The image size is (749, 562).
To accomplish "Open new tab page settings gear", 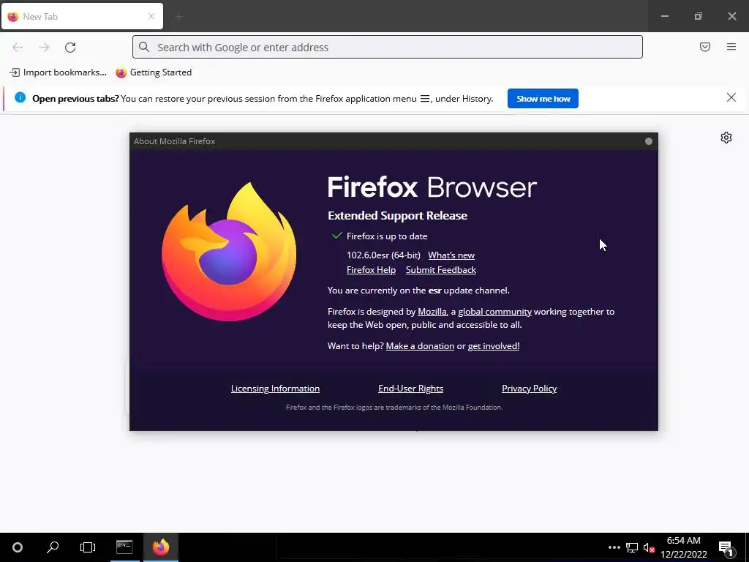I will point(726,138).
